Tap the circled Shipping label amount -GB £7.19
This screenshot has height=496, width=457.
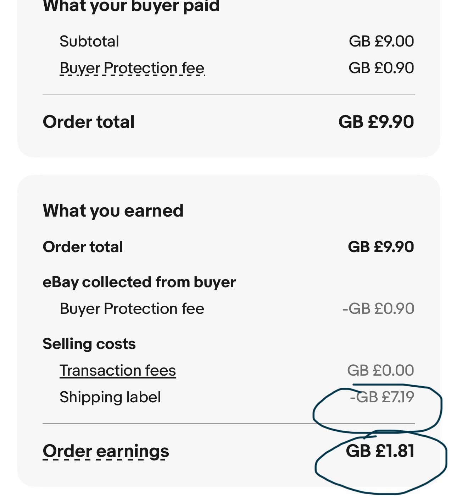[382, 397]
